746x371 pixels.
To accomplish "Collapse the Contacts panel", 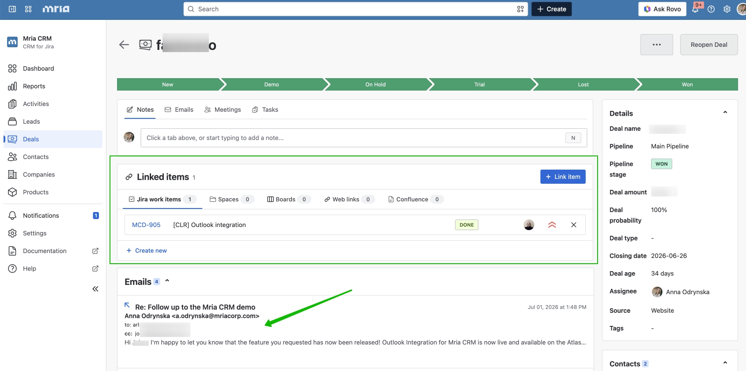I will pyautogui.click(x=725, y=363).
